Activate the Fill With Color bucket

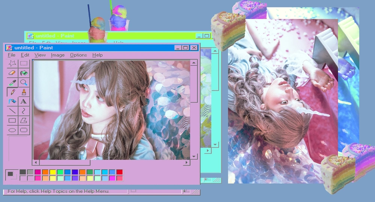(24, 73)
